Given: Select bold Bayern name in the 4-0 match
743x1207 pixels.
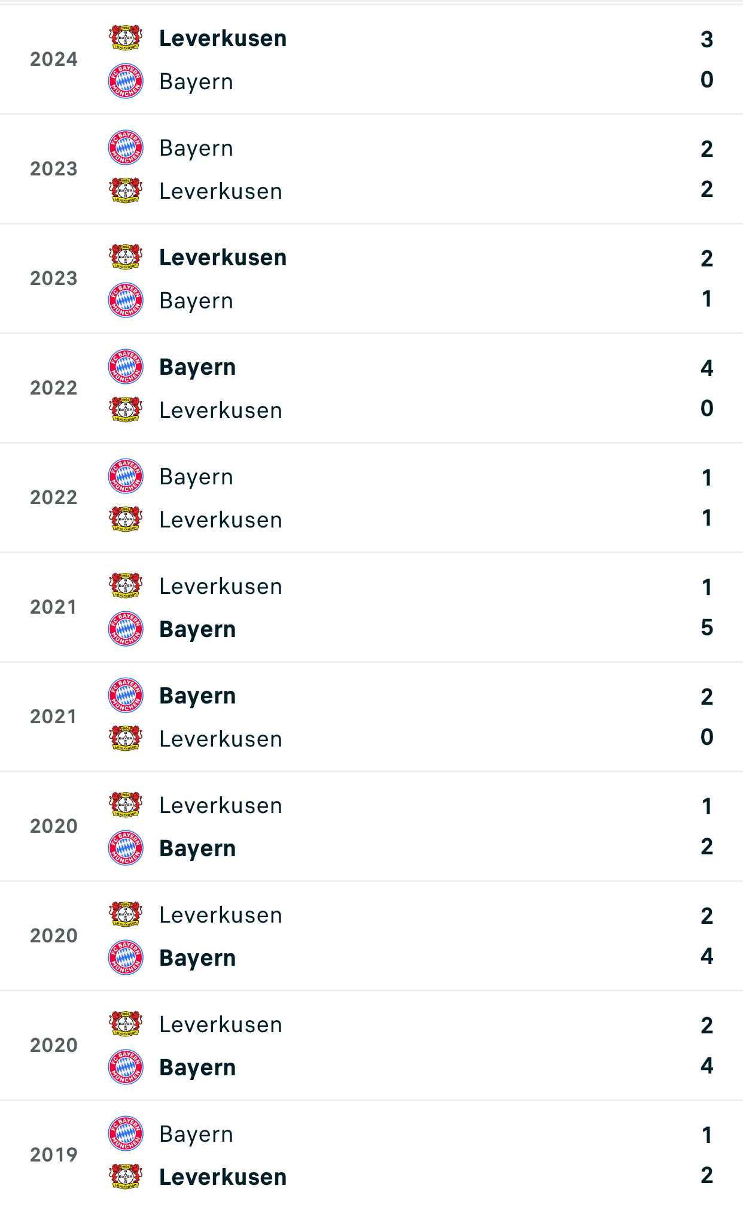Looking at the screenshot, I should (x=197, y=367).
